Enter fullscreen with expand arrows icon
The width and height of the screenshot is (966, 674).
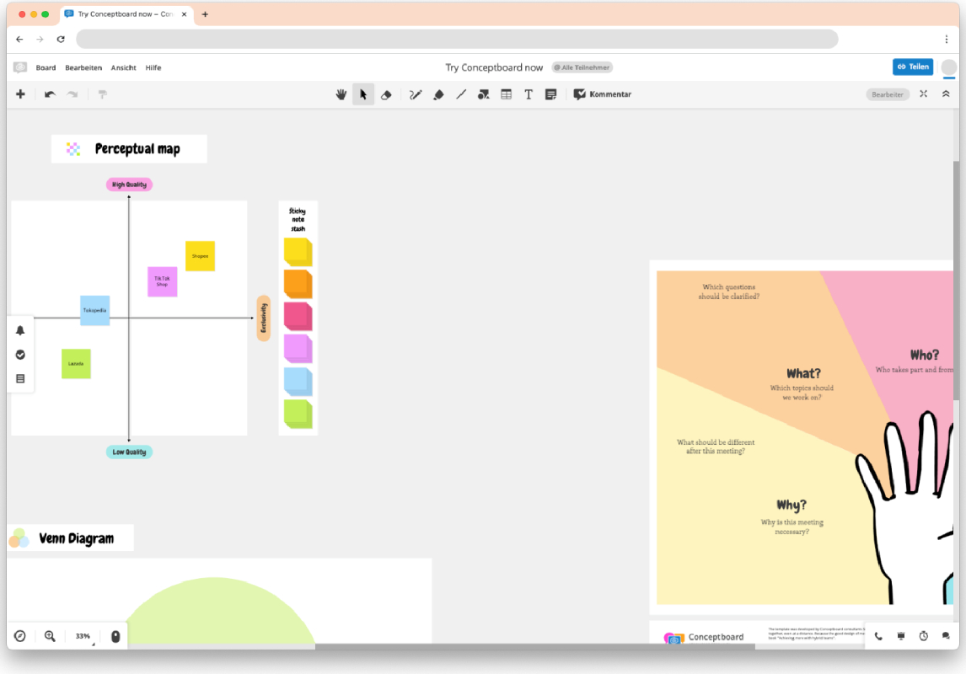pyautogui.click(x=924, y=94)
